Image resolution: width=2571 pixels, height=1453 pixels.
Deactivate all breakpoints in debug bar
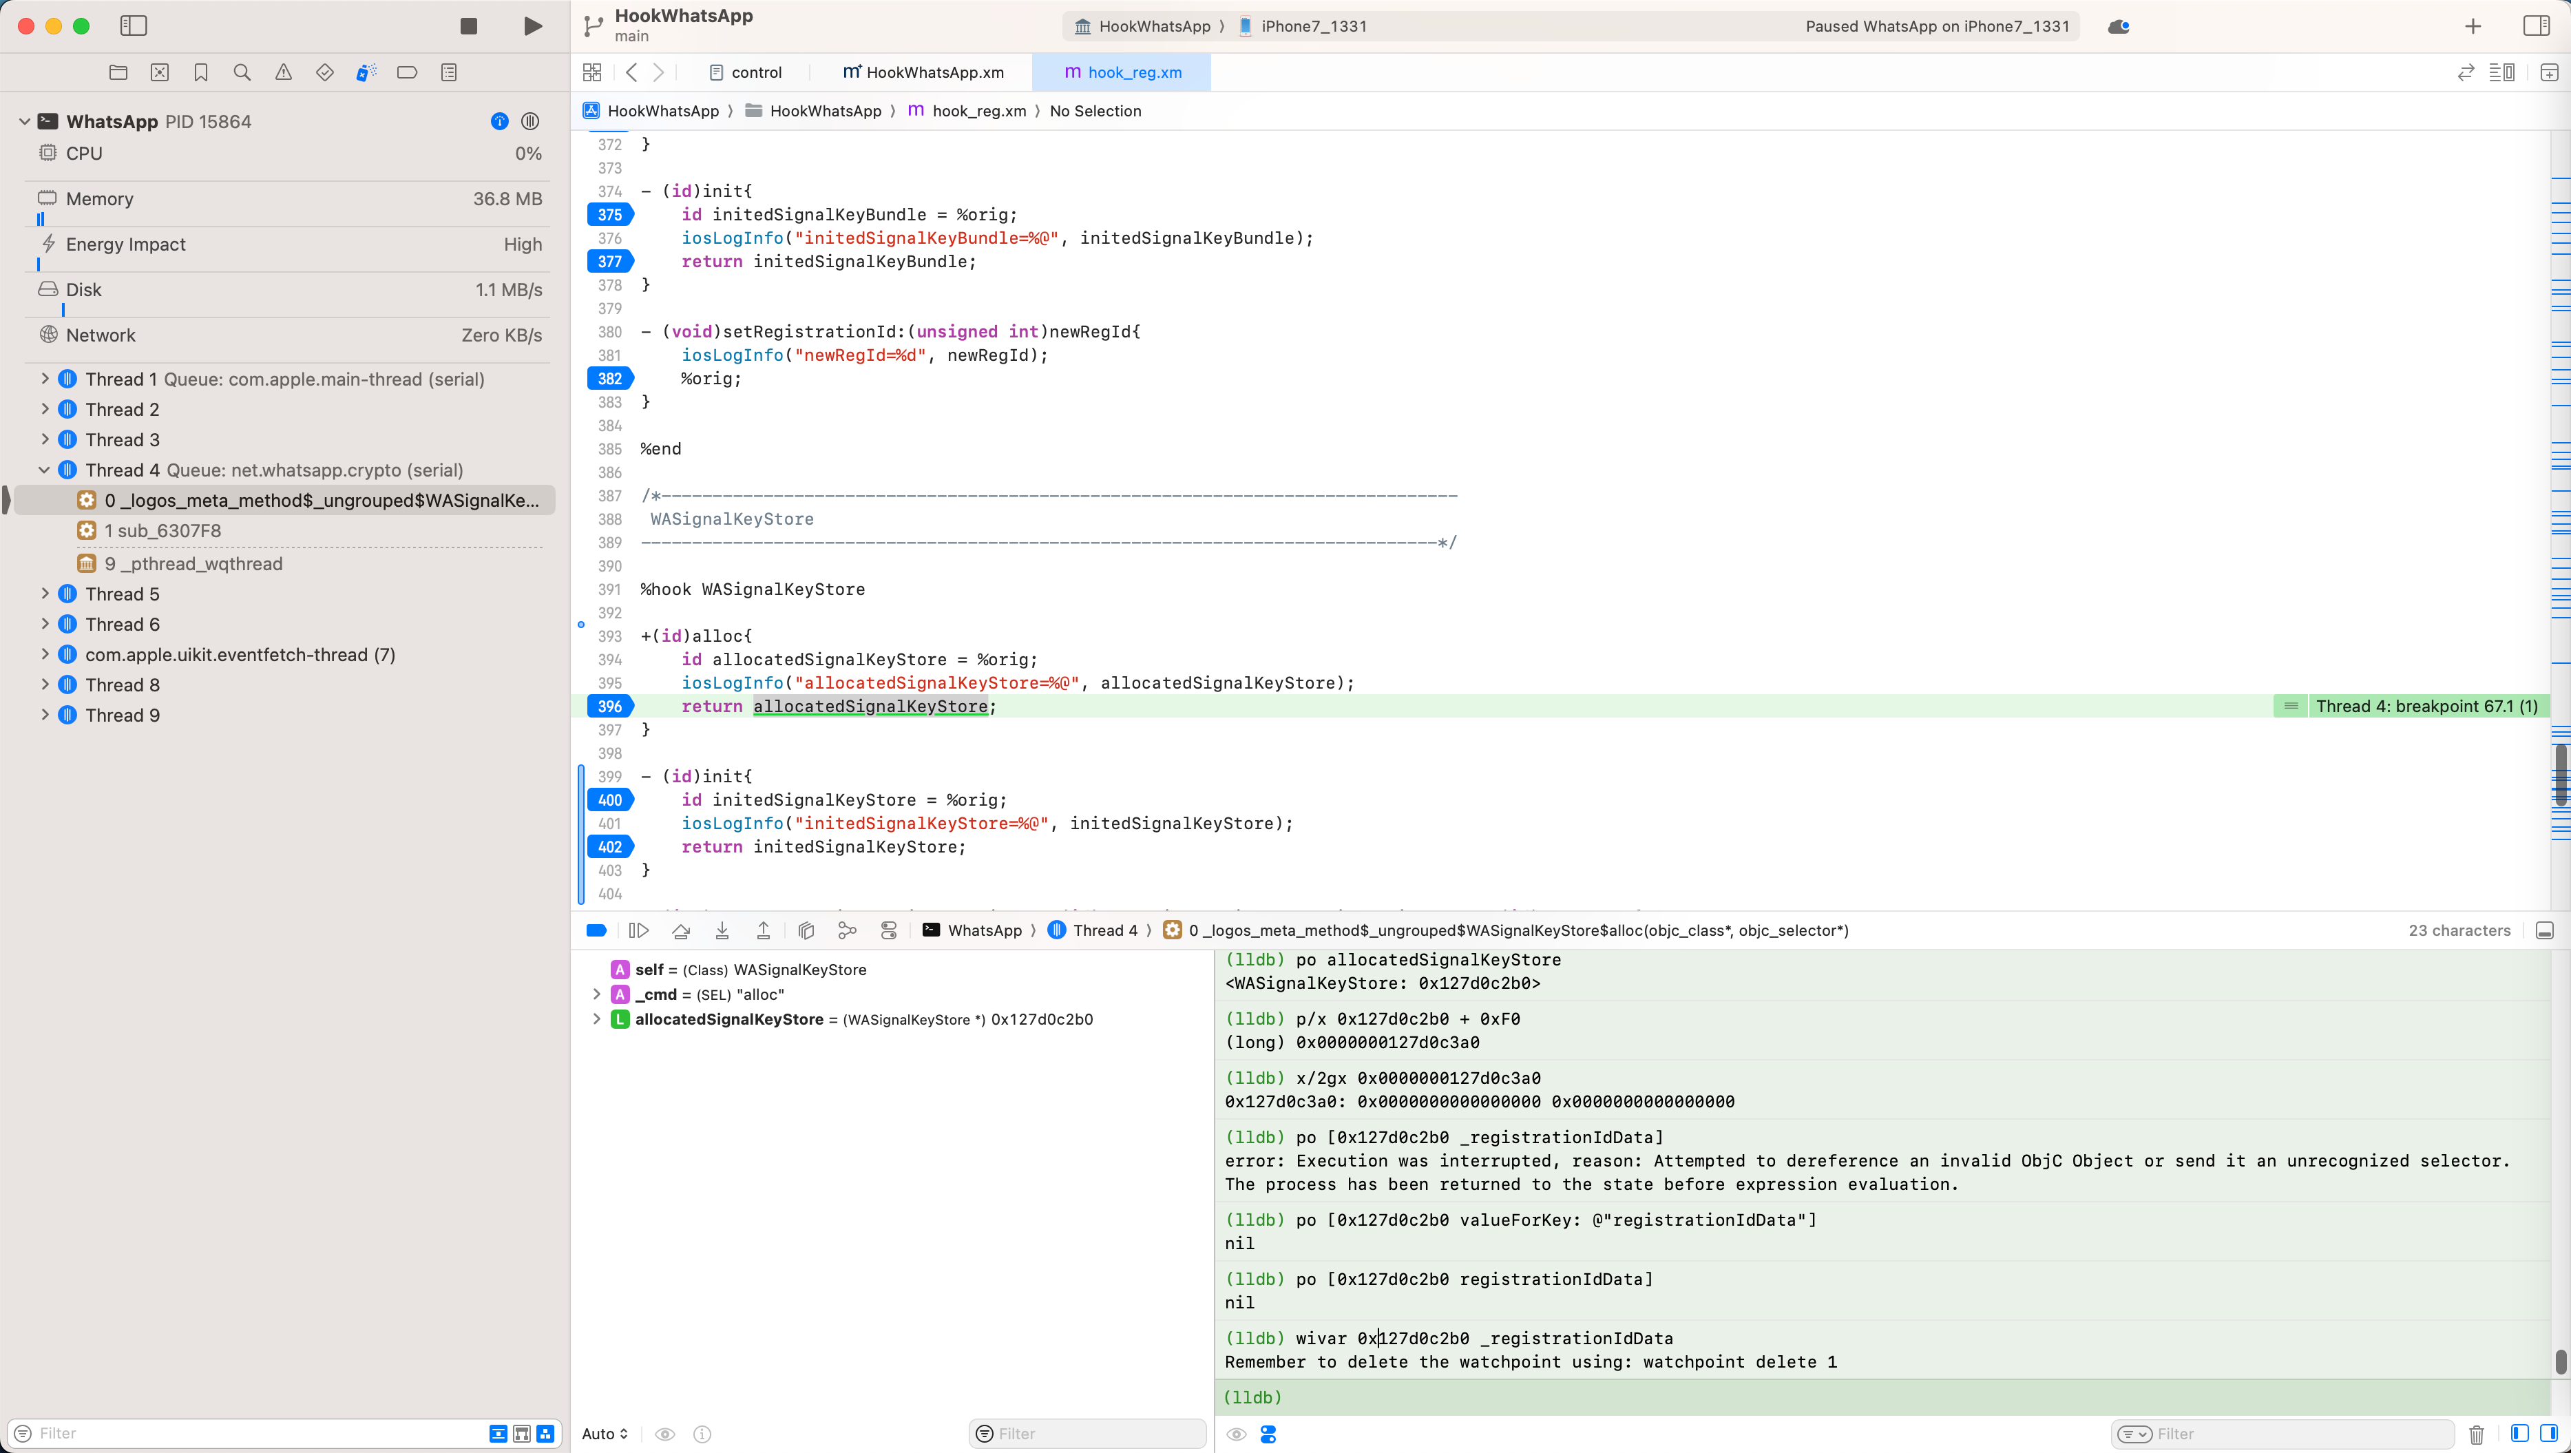tap(597, 931)
